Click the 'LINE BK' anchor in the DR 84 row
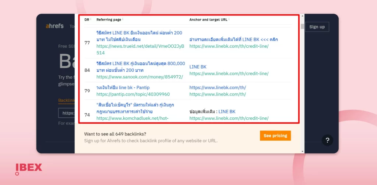The width and height of the screenshot is (377, 185). (198, 67)
